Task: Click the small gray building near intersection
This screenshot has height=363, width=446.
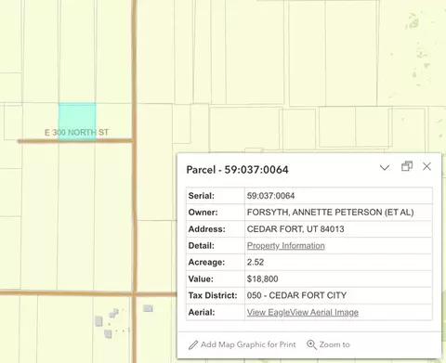Action: click(x=148, y=308)
